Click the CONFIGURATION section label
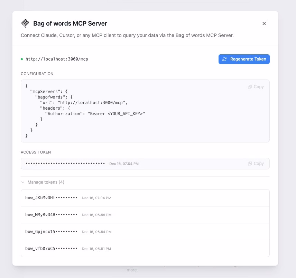Viewport: 296px width, 278px height. point(37,74)
